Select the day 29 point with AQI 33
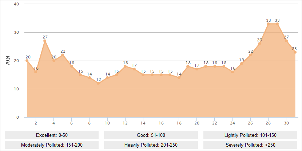This screenshot has width=302, height=151. 277,24
